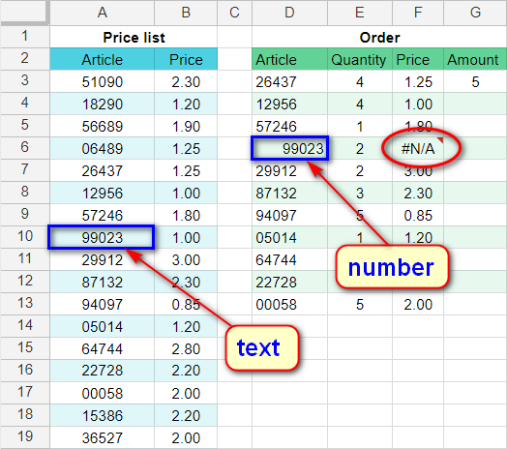Click price 2.80 next to 64744
507x449 pixels.
pyautogui.click(x=186, y=348)
